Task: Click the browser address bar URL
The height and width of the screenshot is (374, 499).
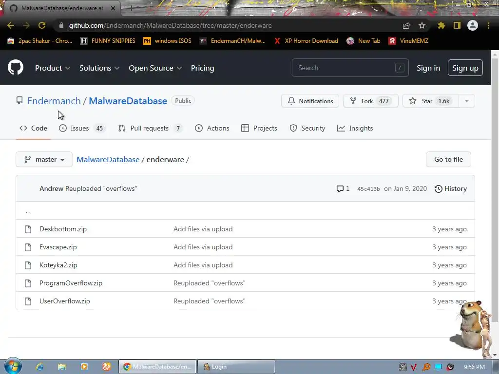Action: [x=170, y=25]
